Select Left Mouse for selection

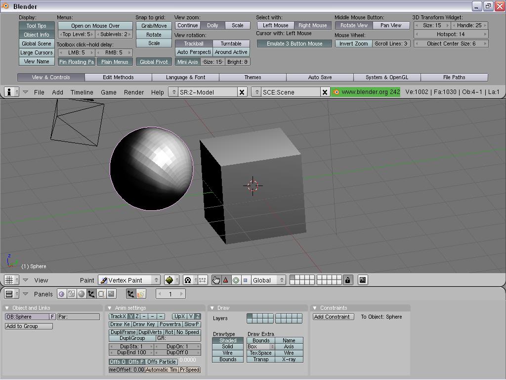click(x=275, y=25)
